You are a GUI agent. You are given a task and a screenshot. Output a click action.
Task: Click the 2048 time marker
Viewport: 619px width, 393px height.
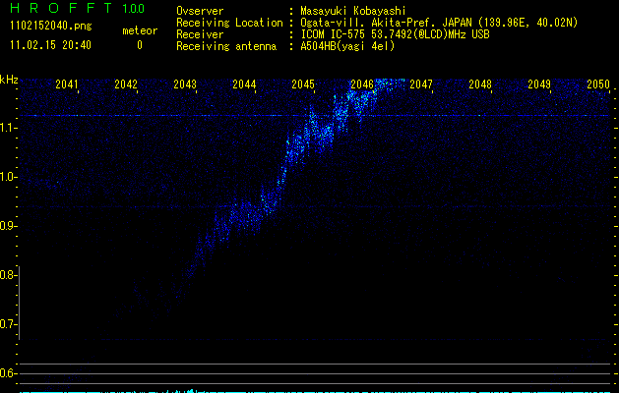coord(480,84)
